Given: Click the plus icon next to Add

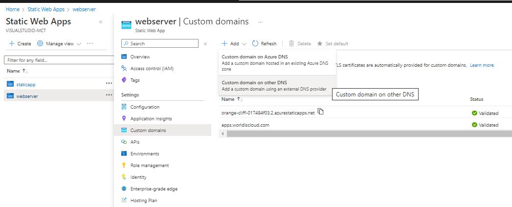Looking at the screenshot, I should pyautogui.click(x=224, y=43).
